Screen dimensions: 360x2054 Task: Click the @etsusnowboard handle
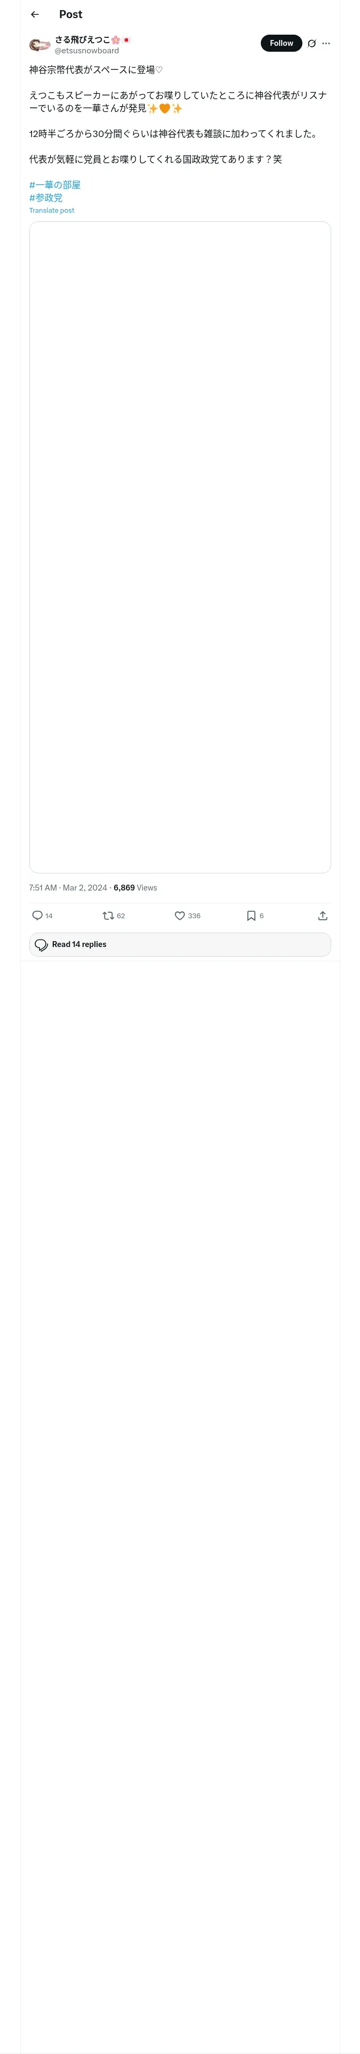click(x=86, y=50)
